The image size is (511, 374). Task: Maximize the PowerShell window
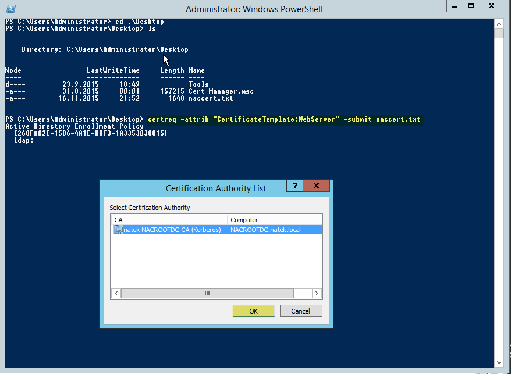[471, 6]
